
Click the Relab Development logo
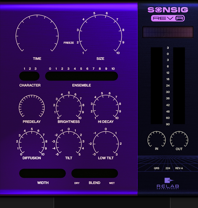click(168, 183)
